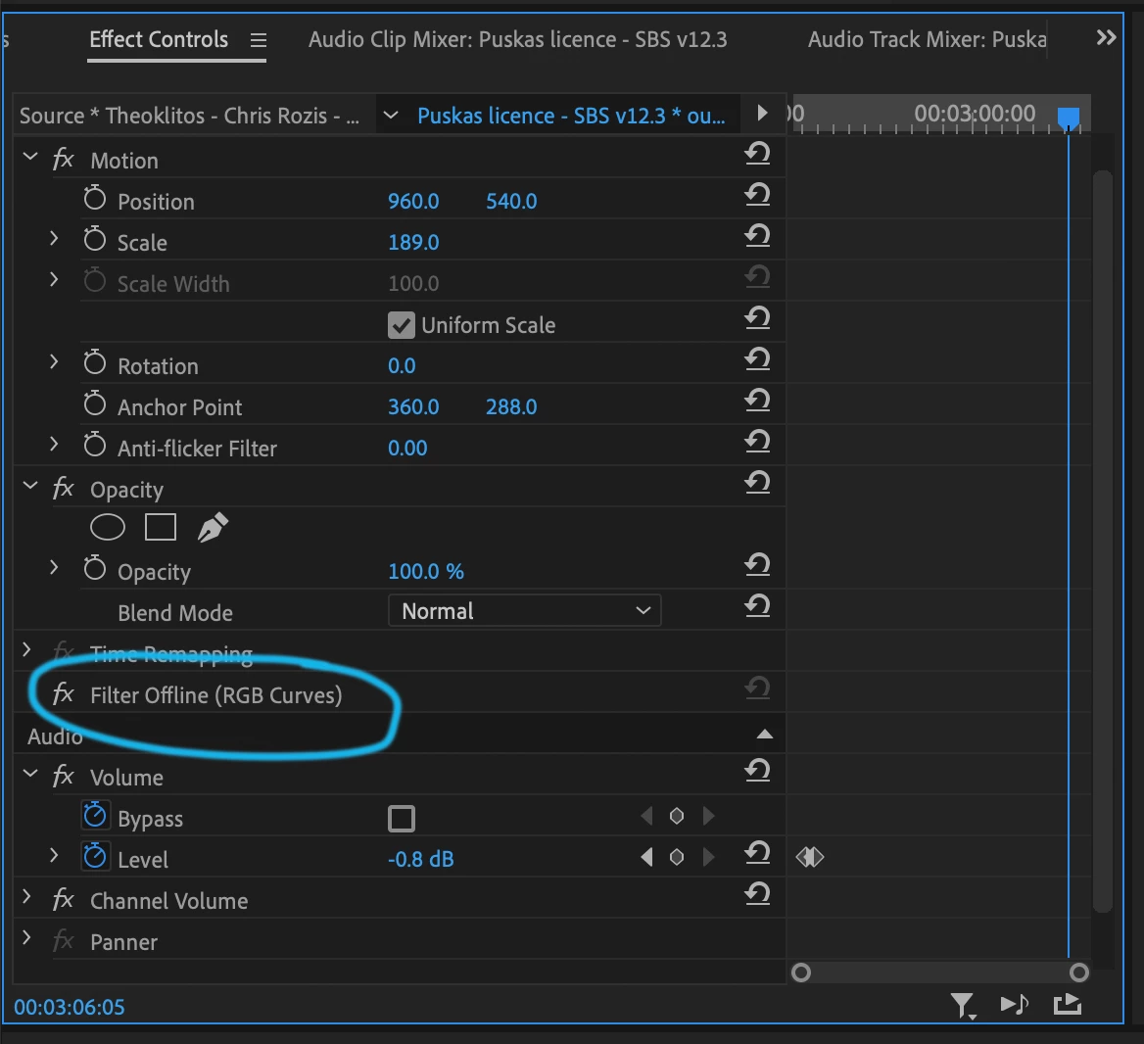This screenshot has width=1144, height=1044.
Task: Go to previous Level keyframe
Action: 646,857
